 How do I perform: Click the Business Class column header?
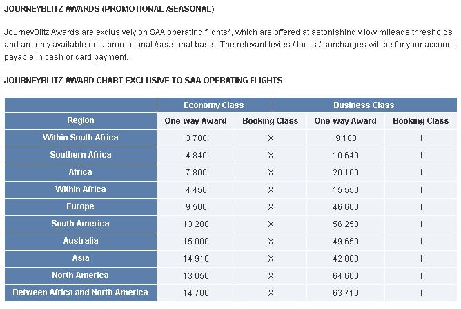pyautogui.click(x=364, y=105)
